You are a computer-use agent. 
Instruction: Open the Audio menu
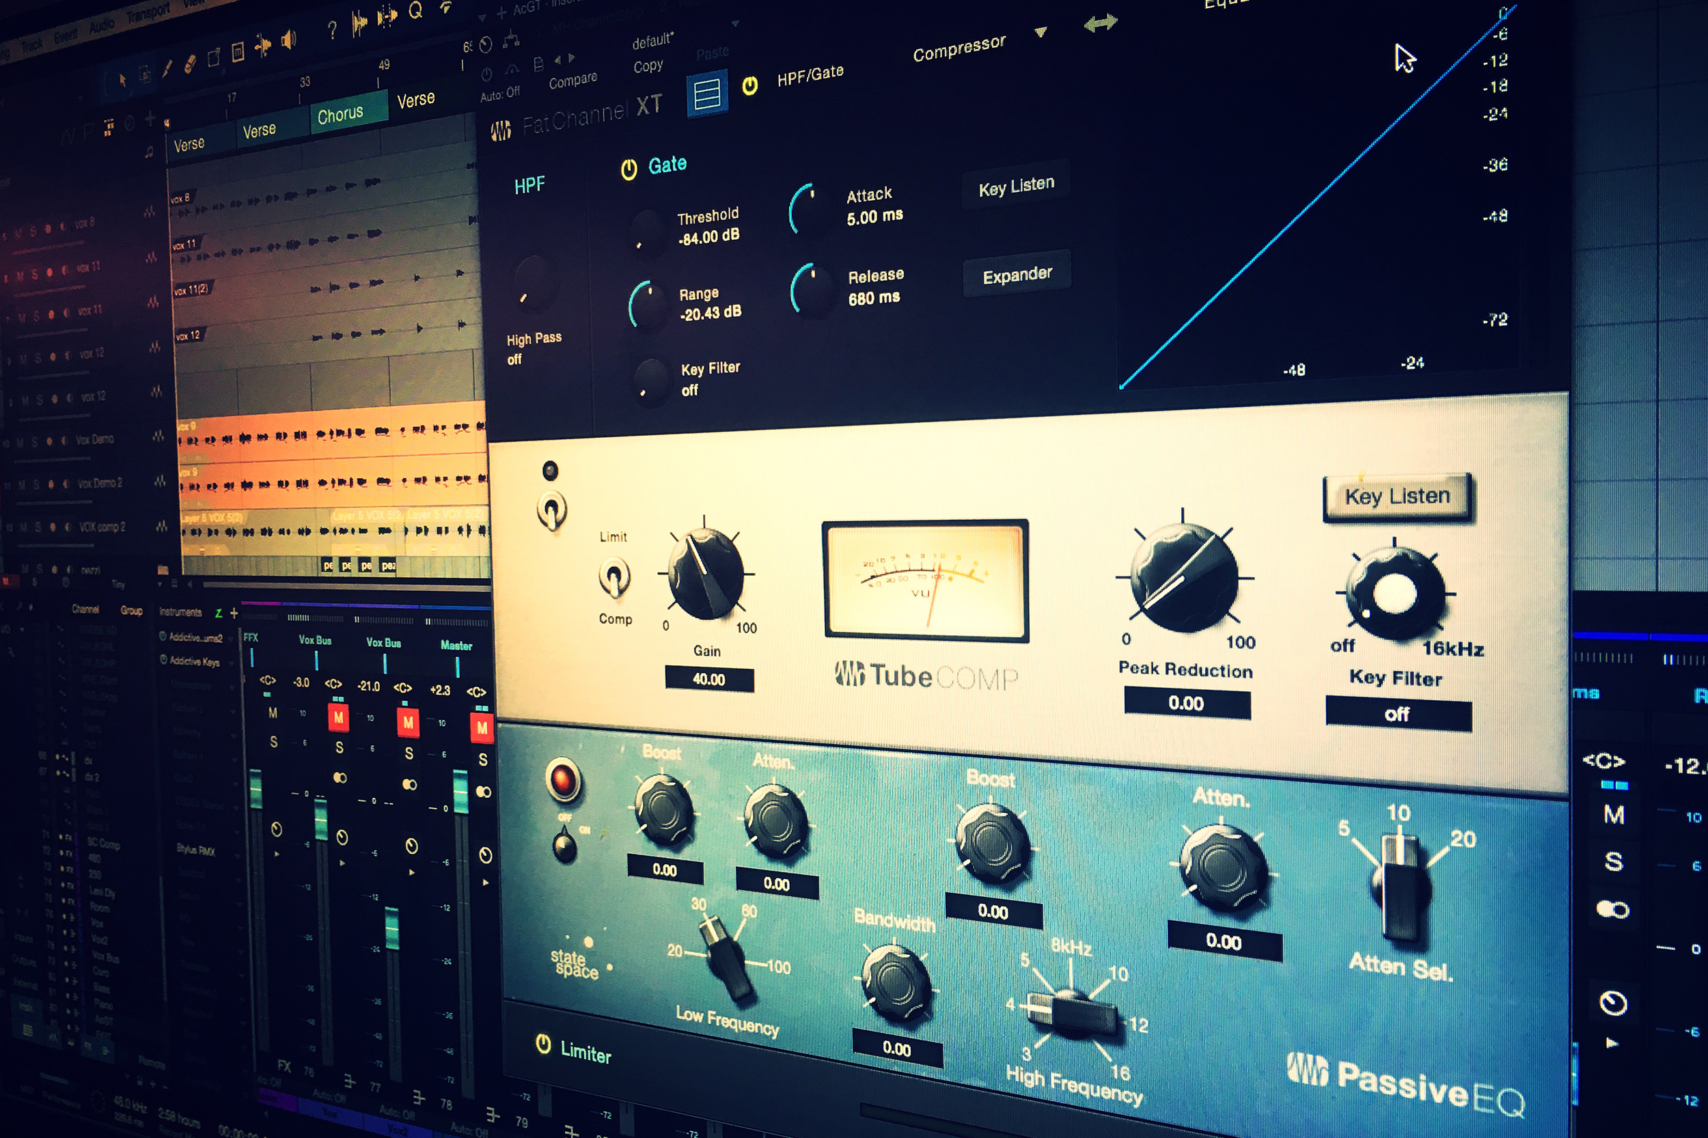click(102, 25)
